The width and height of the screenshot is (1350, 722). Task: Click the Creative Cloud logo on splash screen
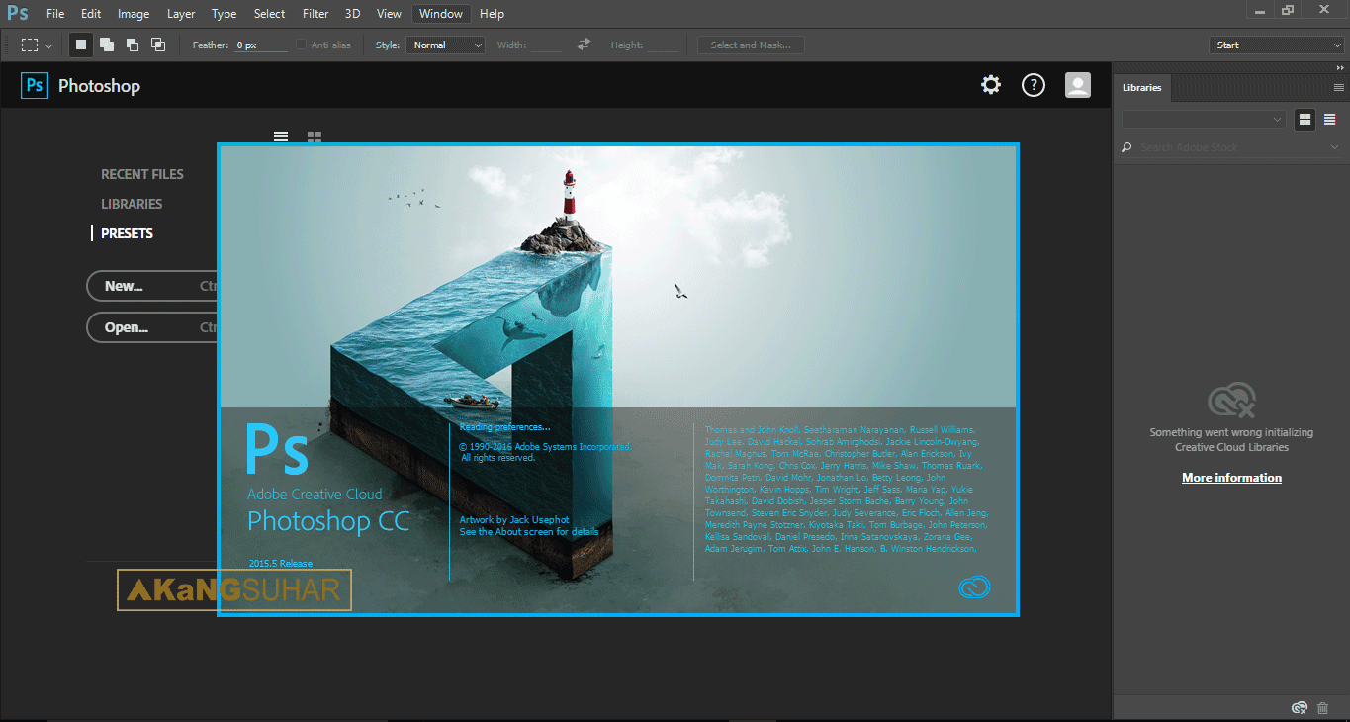click(974, 587)
